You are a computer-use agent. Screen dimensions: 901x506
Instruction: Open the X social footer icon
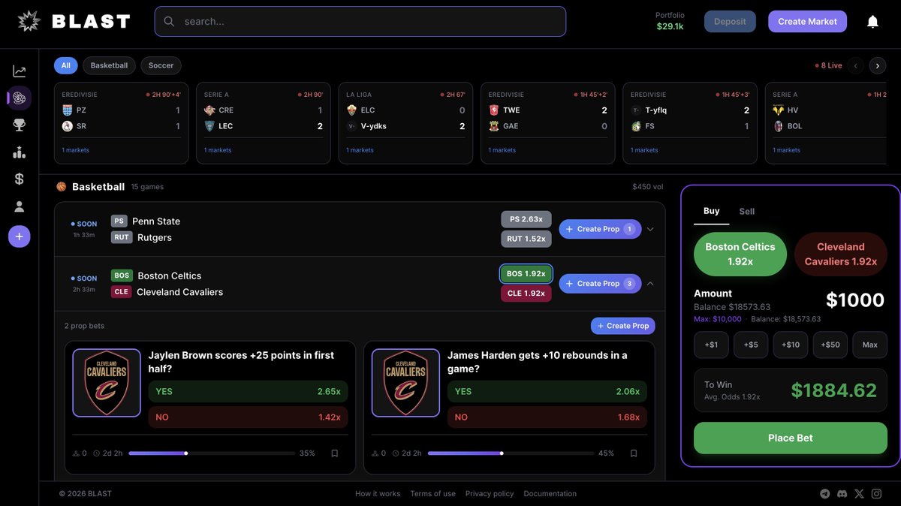coord(860,493)
